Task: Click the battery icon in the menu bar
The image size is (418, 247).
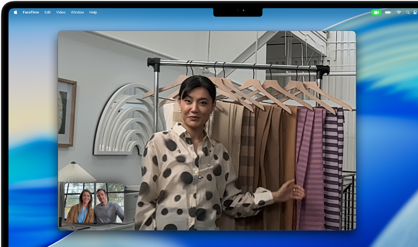Action: (x=388, y=12)
